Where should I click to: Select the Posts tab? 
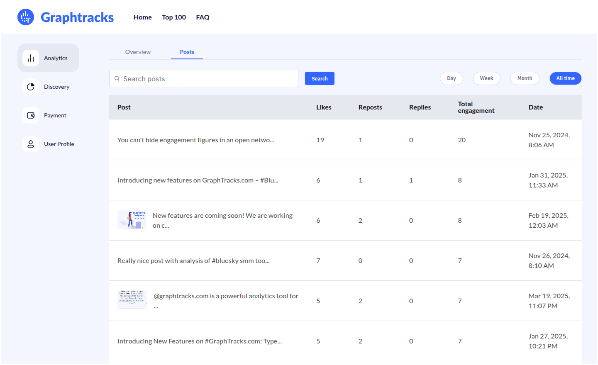click(x=187, y=52)
